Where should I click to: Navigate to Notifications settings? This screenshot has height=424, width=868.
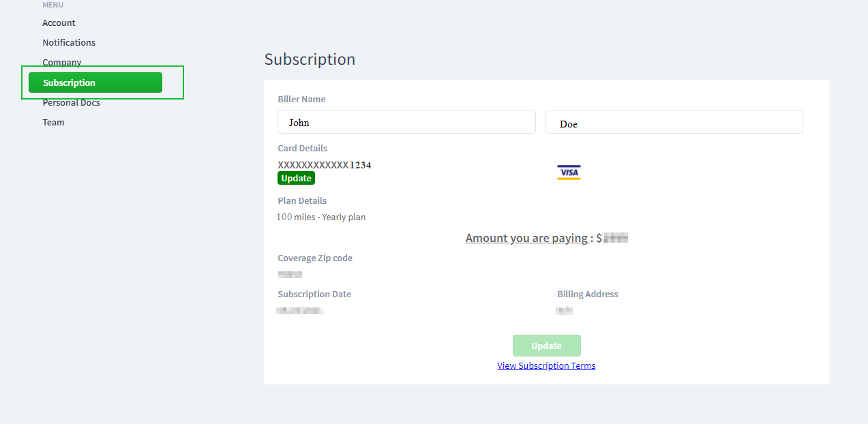coord(69,42)
